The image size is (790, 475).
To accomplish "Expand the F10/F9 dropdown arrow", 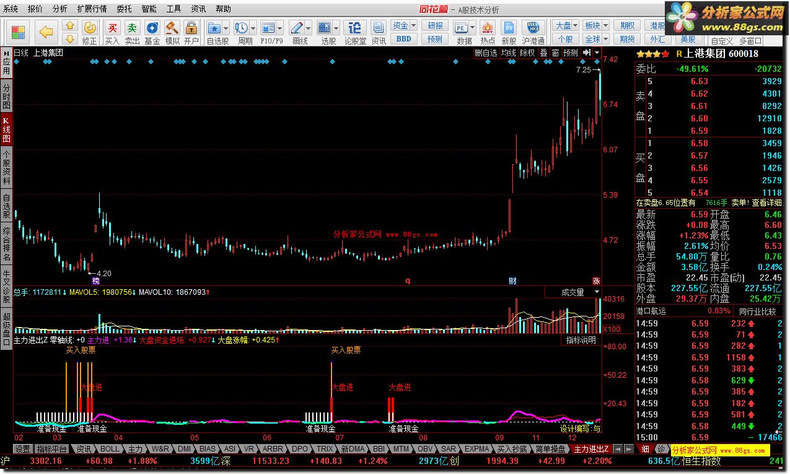I will click(280, 28).
